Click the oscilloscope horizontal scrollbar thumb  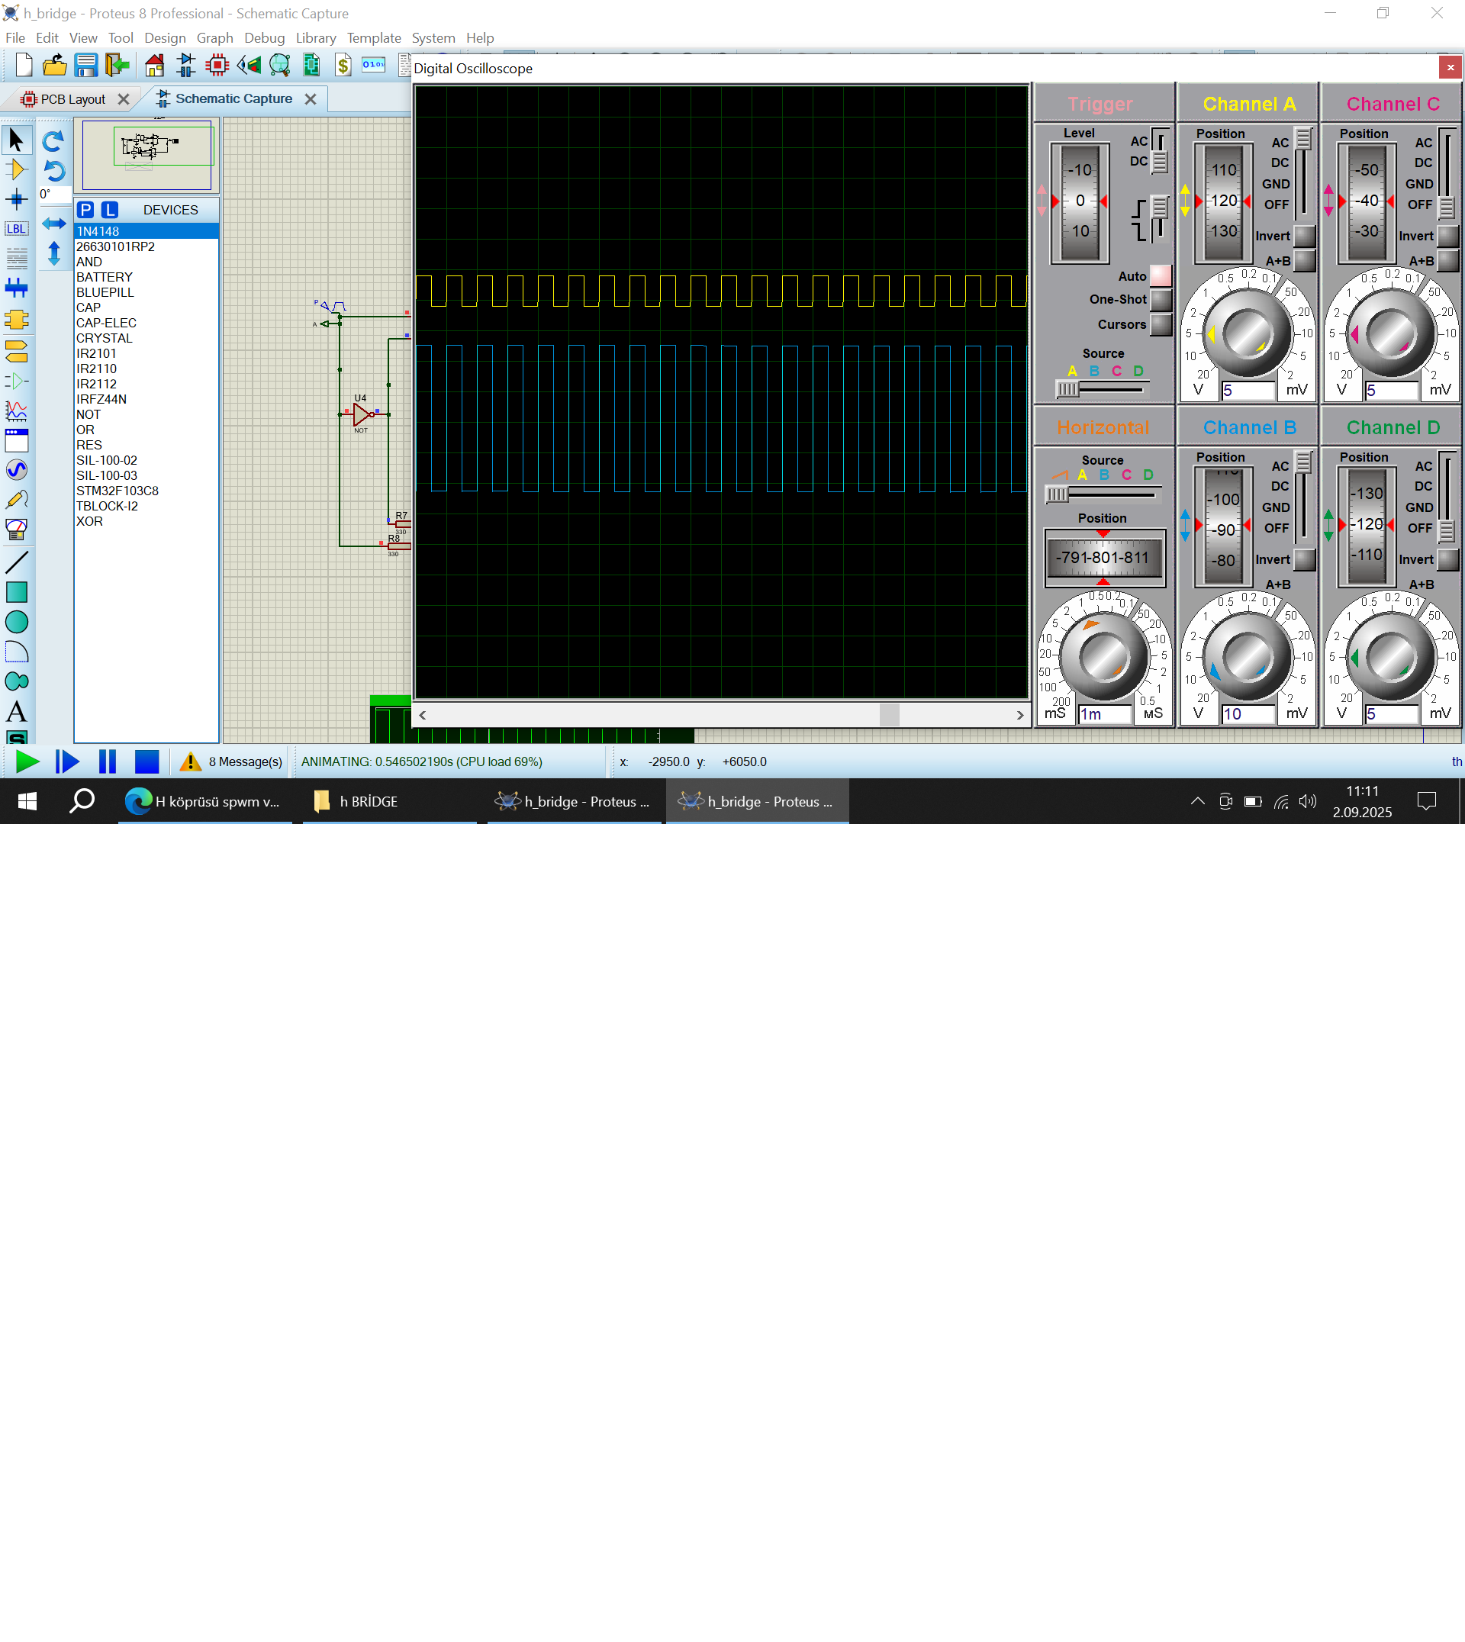(x=889, y=715)
